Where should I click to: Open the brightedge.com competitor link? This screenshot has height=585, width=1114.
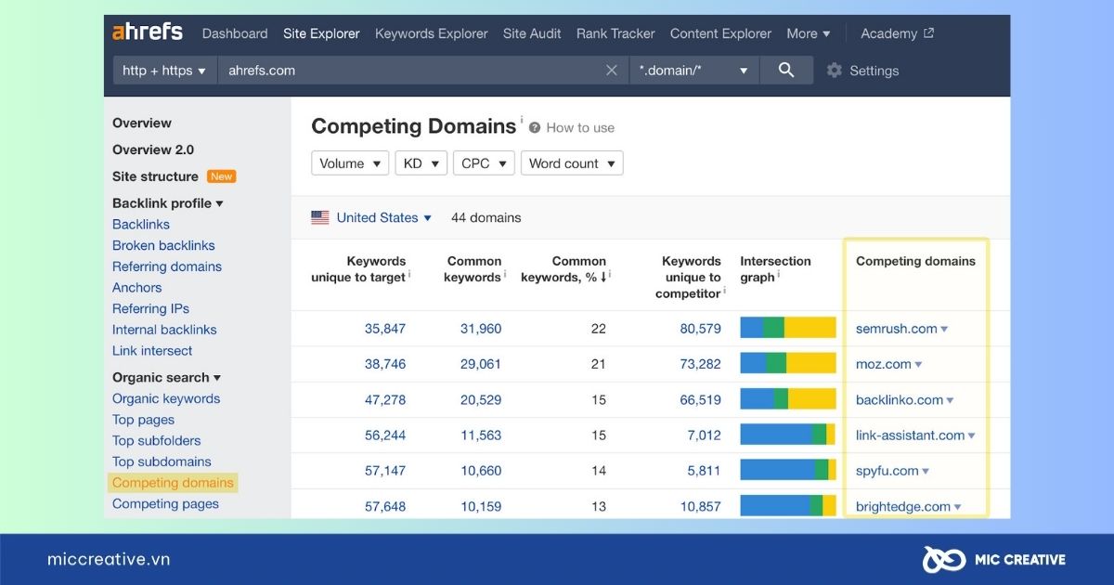point(903,507)
